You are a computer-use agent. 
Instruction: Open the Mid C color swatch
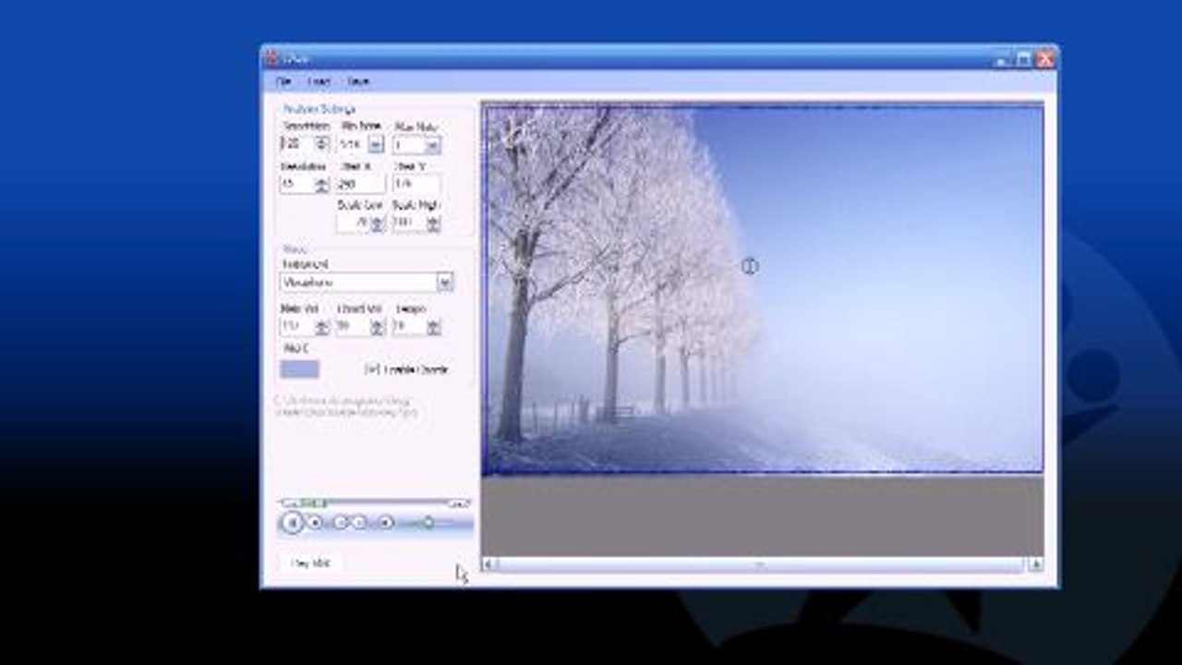point(299,369)
